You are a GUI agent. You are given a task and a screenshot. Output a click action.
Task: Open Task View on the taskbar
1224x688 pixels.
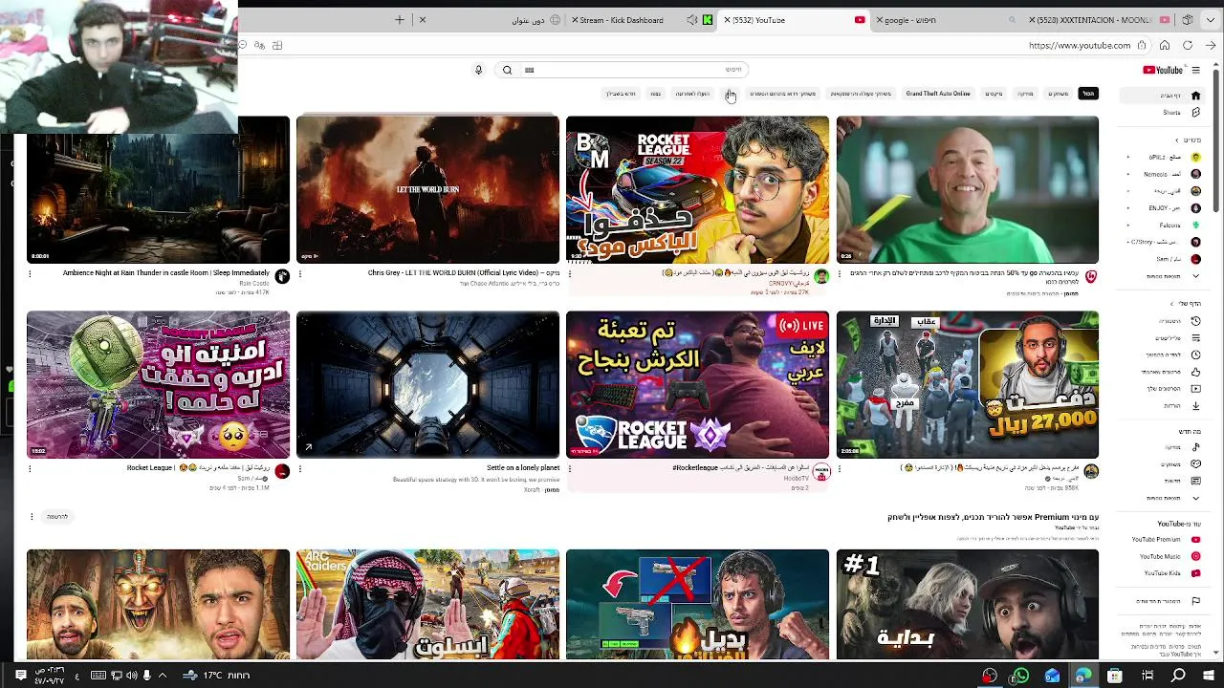click(x=1147, y=676)
